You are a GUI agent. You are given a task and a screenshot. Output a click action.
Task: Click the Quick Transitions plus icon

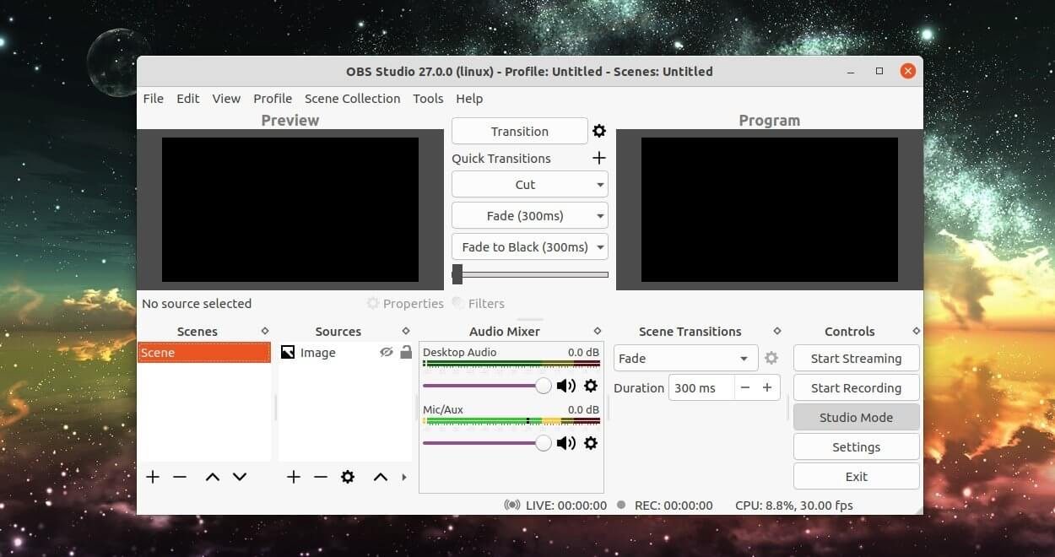coord(599,158)
